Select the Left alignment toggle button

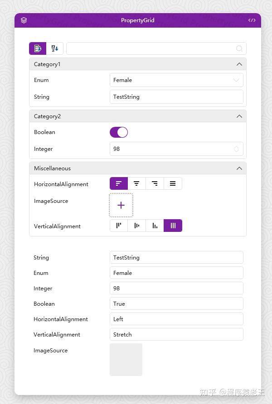click(118, 183)
